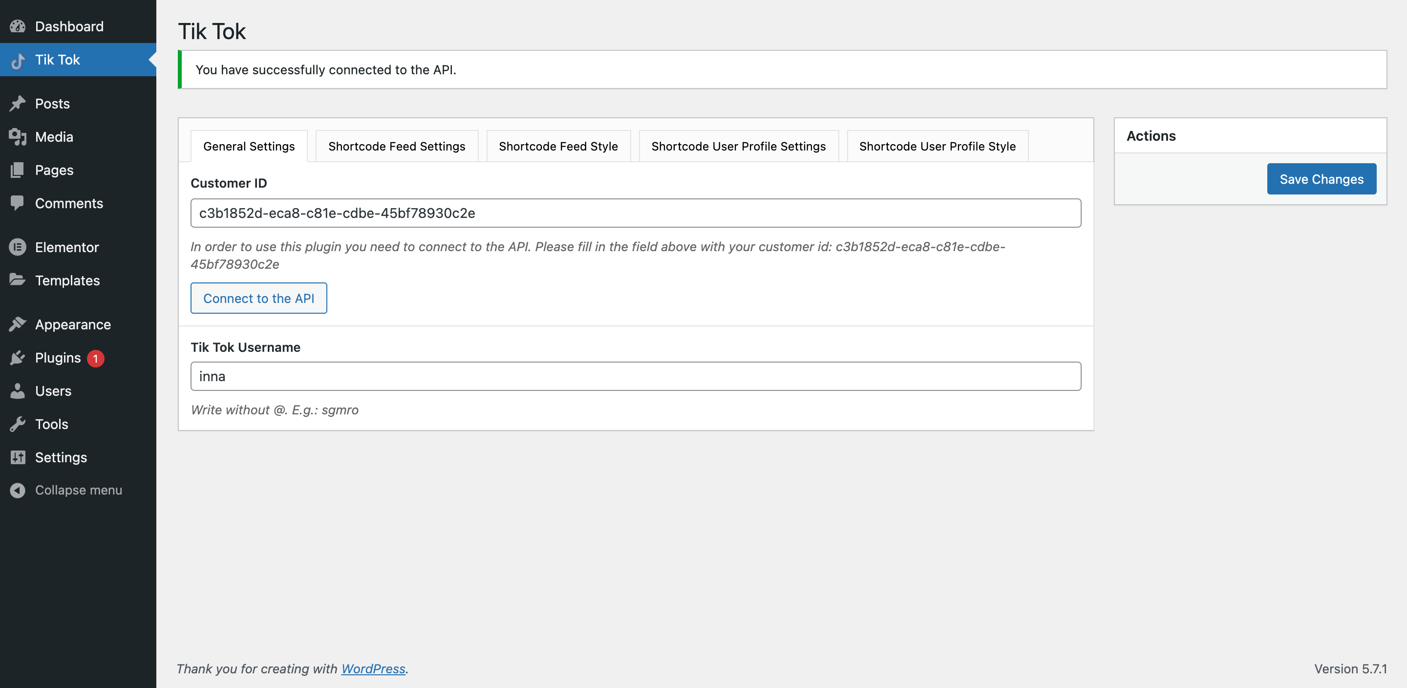This screenshot has height=688, width=1407.
Task: Click the Save Changes button
Action: coord(1322,179)
